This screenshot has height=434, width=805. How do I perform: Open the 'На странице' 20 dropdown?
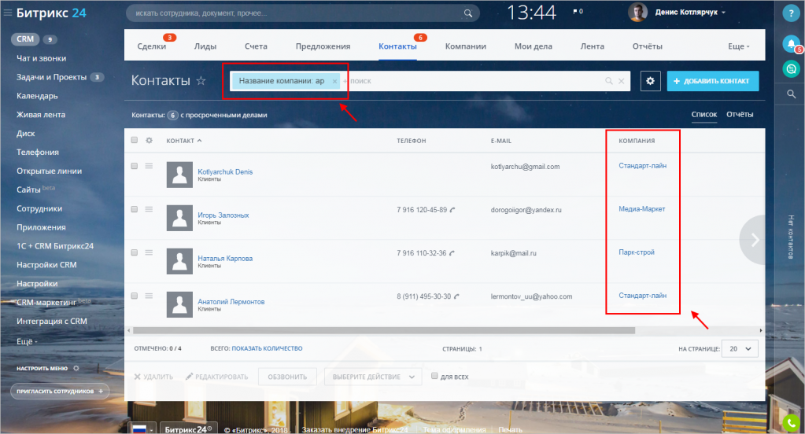740,349
